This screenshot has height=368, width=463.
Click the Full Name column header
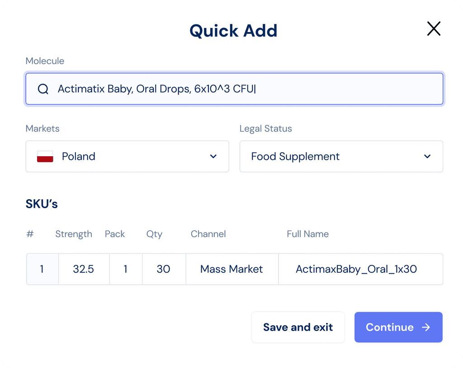307,234
